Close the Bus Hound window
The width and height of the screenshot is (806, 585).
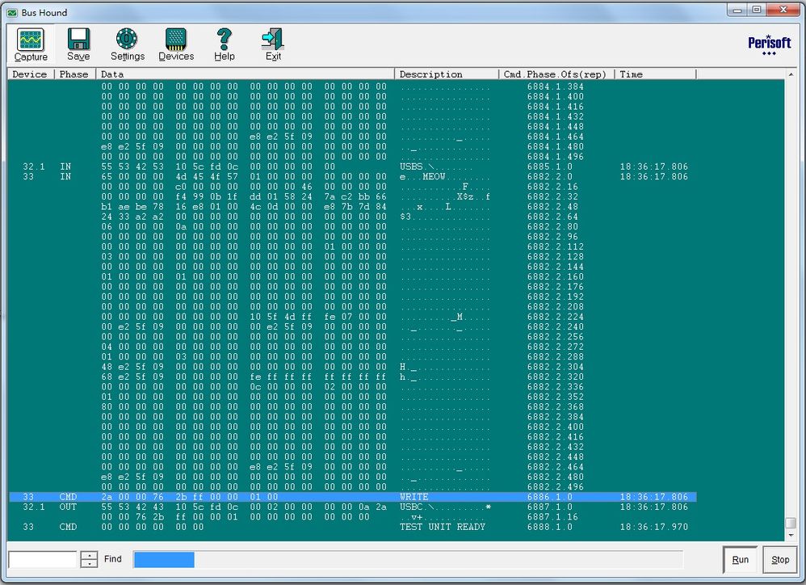[783, 10]
